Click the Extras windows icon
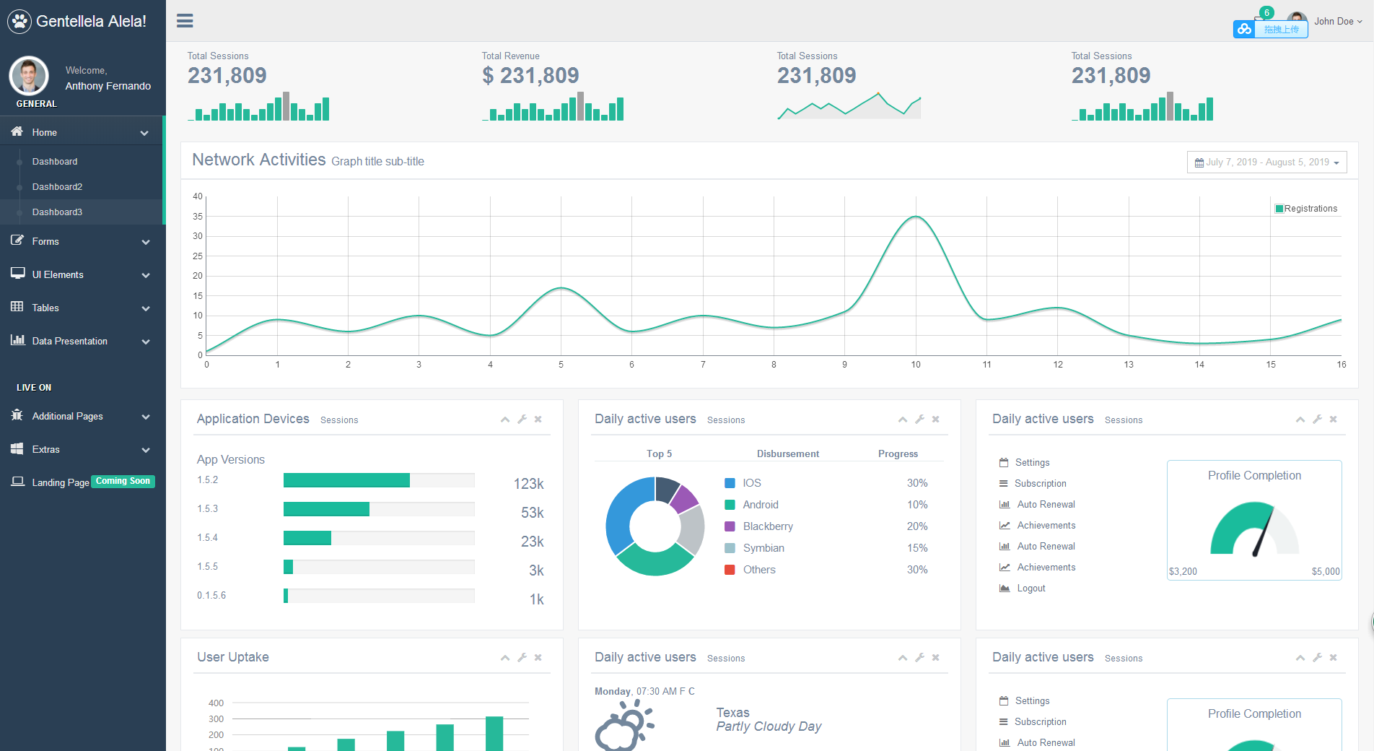1374x751 pixels. click(x=17, y=448)
